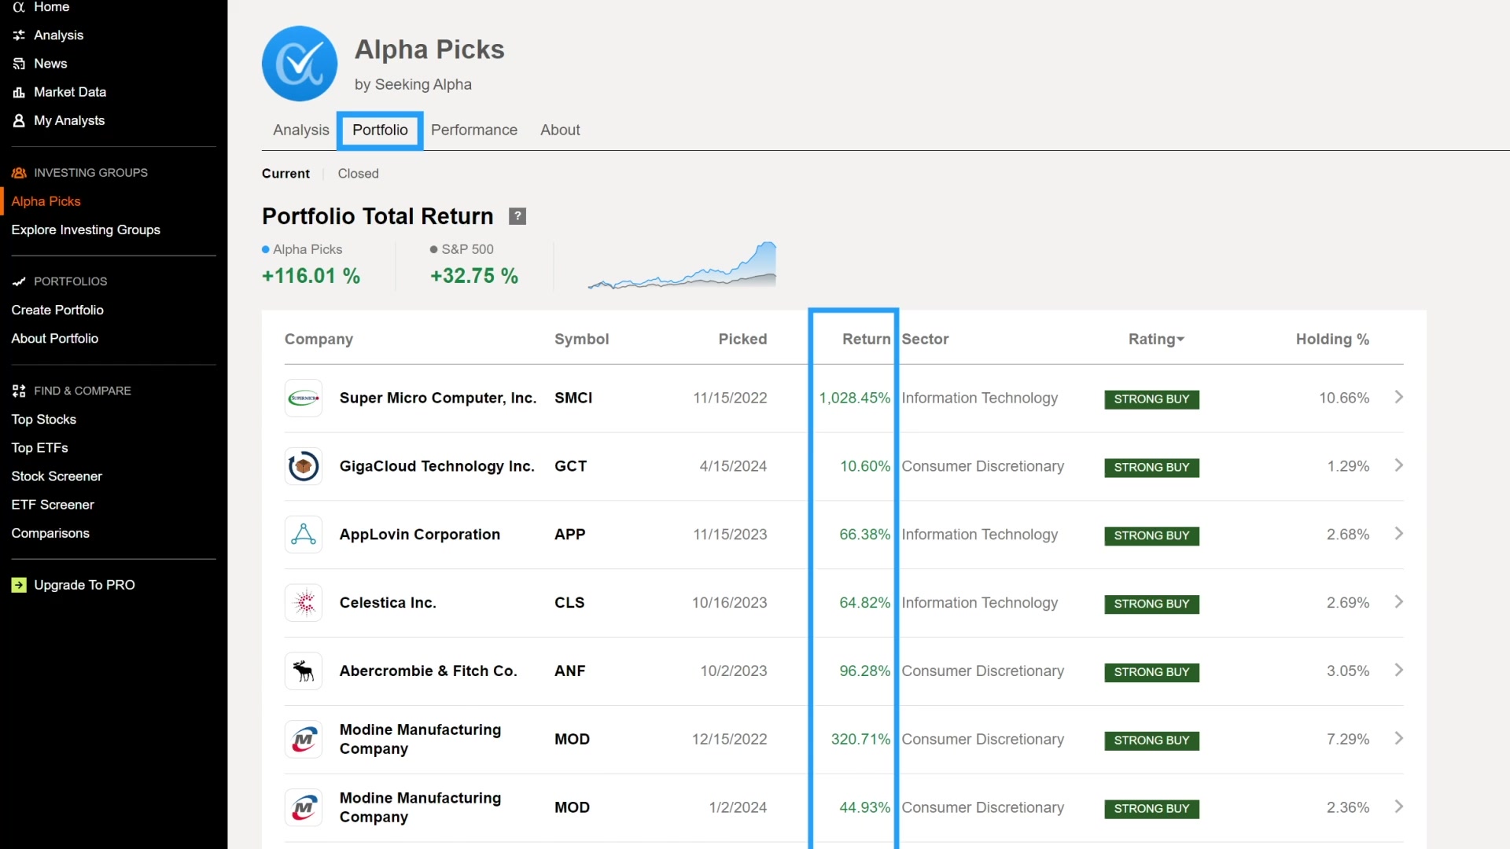Open Top Stocks link
Image resolution: width=1510 pixels, height=849 pixels.
click(x=44, y=419)
